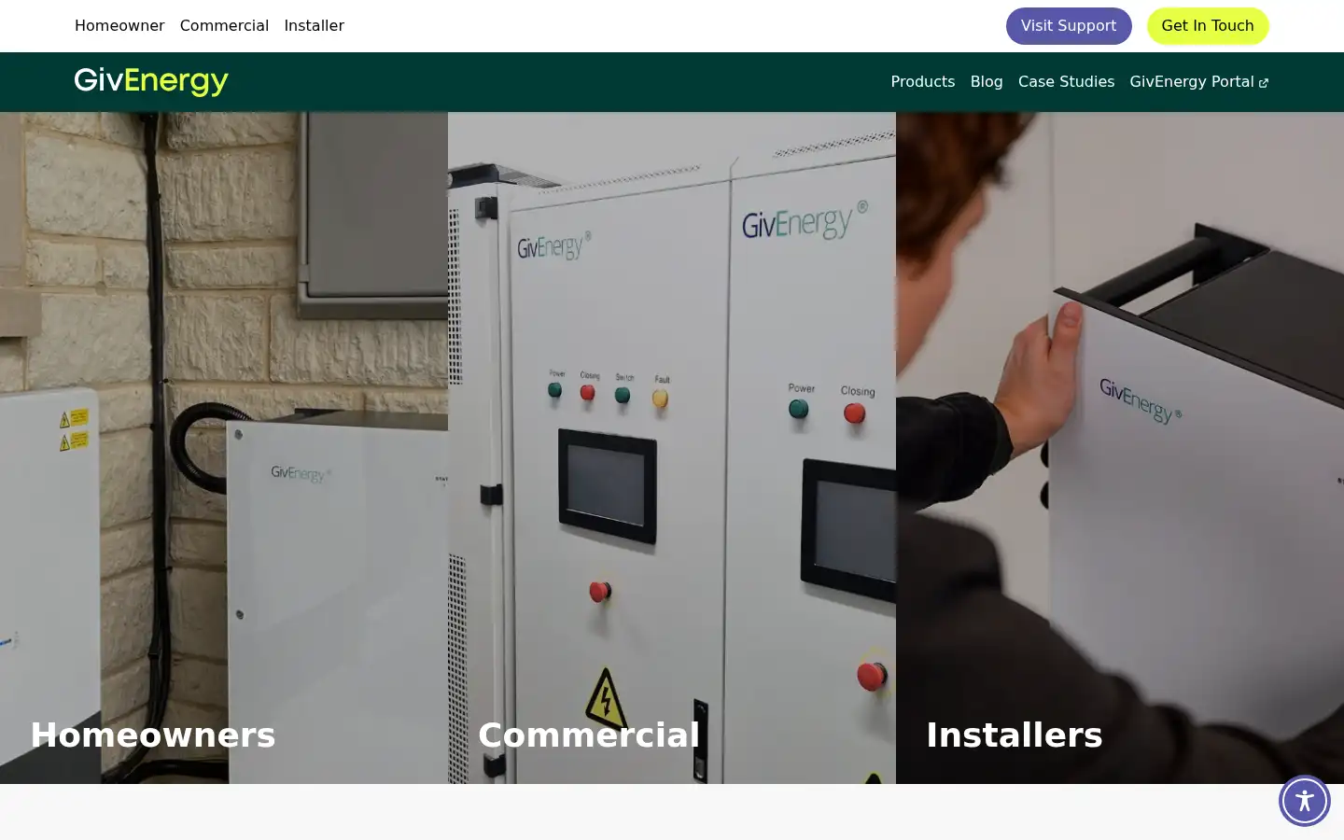This screenshot has width=1344, height=840.
Task: Open the Installer top menu item
Action: (x=314, y=26)
